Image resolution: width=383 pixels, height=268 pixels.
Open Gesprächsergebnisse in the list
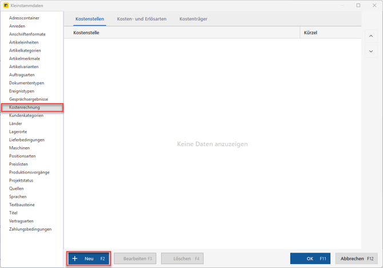[x=29, y=99]
